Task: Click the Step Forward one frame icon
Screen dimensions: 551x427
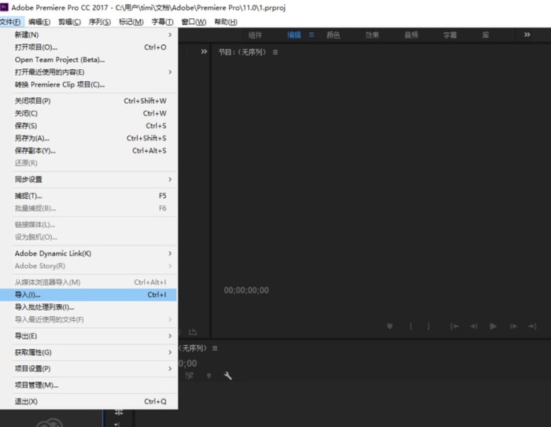Action: [x=512, y=326]
